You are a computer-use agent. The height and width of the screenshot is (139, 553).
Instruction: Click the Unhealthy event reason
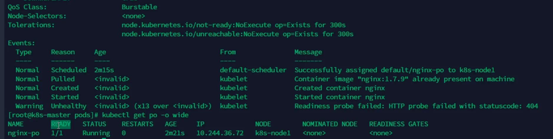pyautogui.click(x=69, y=106)
